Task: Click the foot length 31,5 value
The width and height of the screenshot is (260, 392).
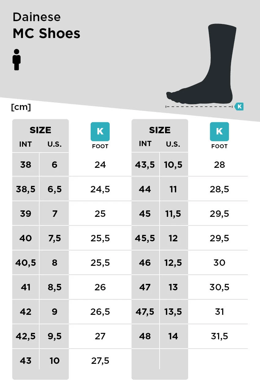Action: point(219,336)
